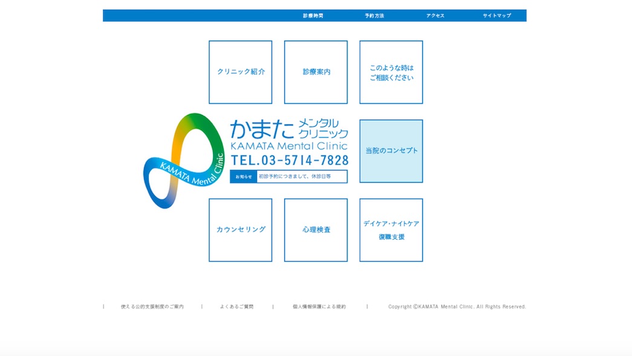Screen dimensions: 632x356
Task: Open 使える公的支援制度のご案内 footer link
Action: tap(152, 307)
